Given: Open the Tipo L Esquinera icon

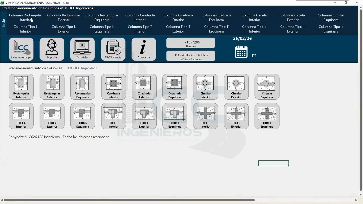Looking at the screenshot, I should click(83, 116).
